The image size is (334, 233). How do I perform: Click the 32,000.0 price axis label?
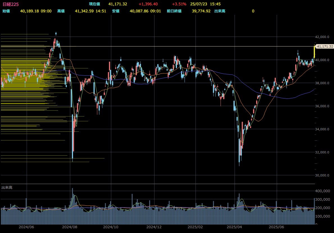(322, 152)
